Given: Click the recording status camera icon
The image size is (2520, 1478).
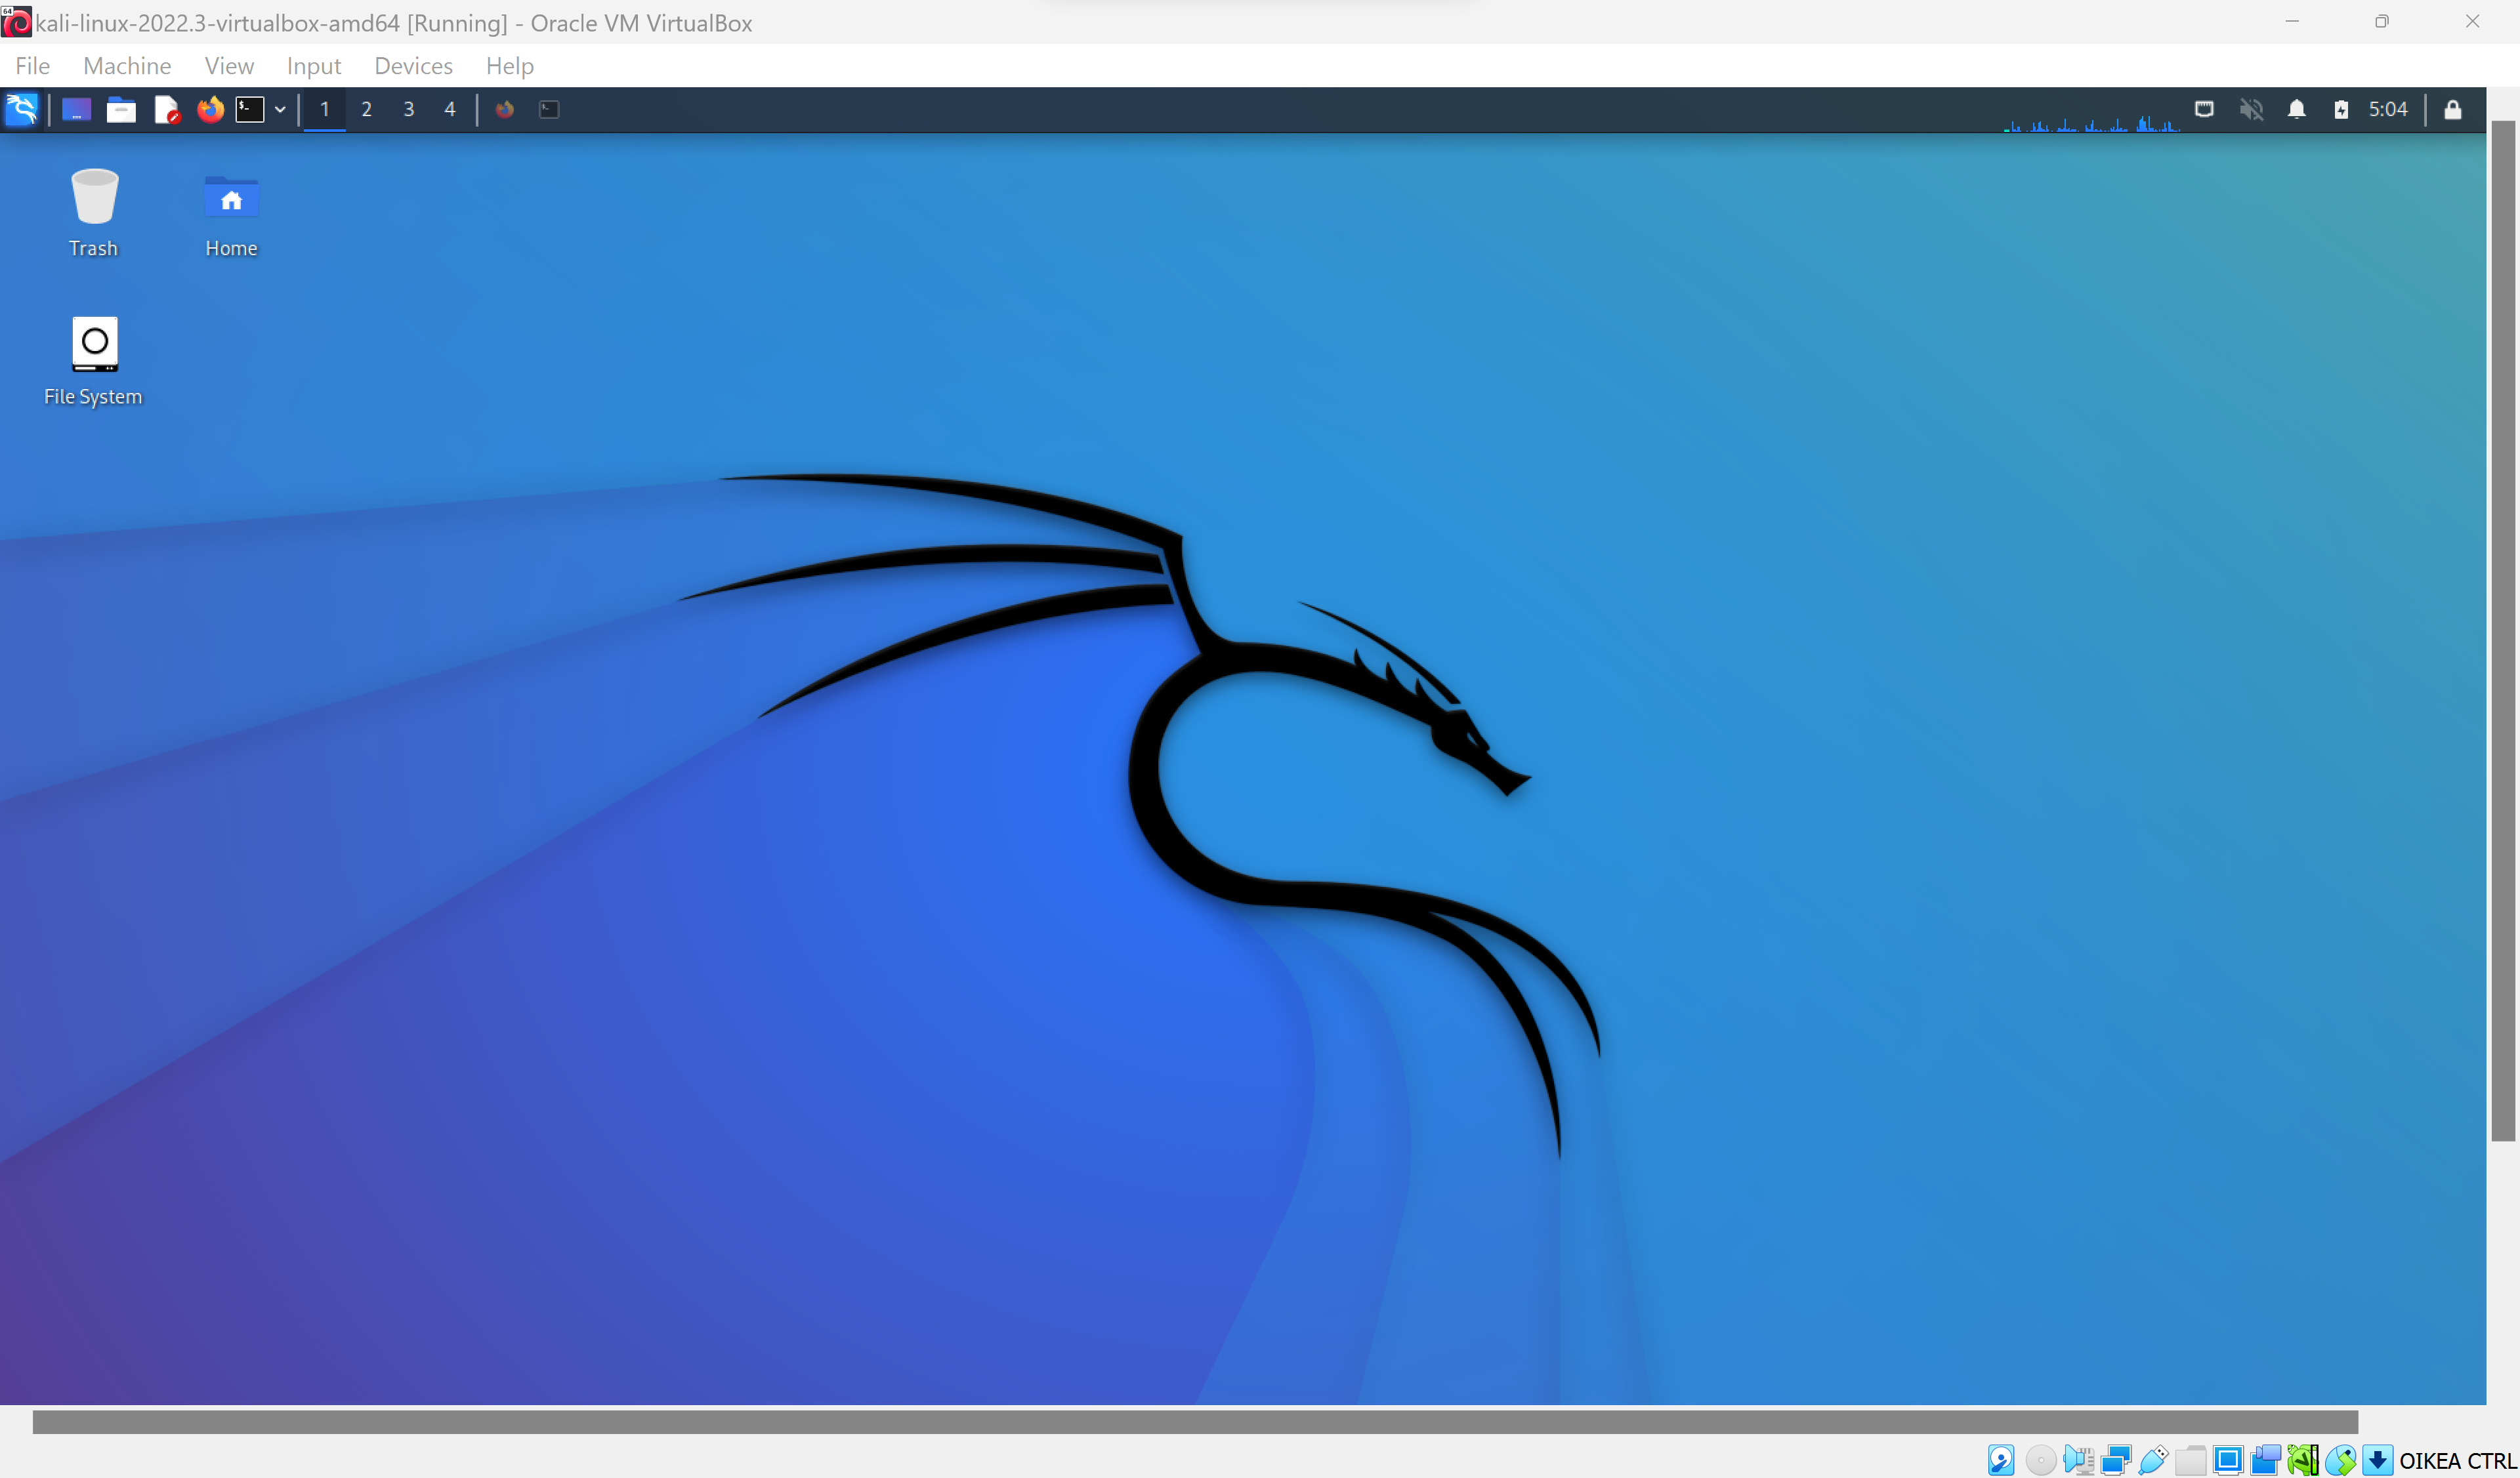Looking at the screenshot, I should 2265,1460.
